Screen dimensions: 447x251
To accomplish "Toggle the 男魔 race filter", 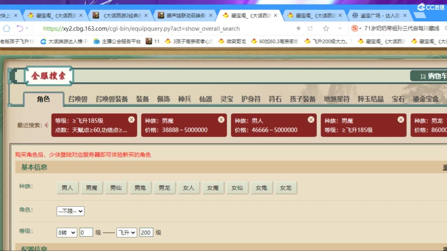I will tap(91, 188).
